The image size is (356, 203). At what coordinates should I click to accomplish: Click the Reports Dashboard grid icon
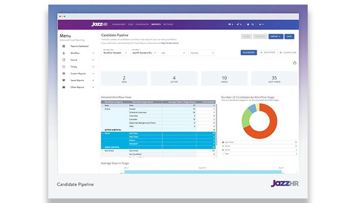coord(64,46)
